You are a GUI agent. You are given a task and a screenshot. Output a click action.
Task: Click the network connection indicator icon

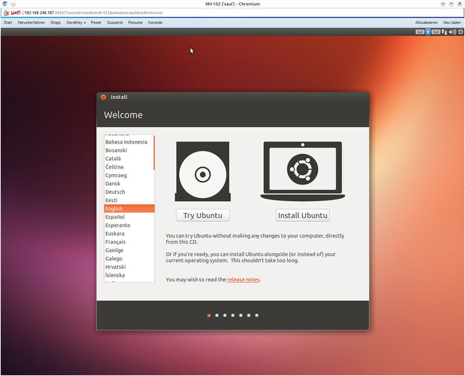(444, 31)
